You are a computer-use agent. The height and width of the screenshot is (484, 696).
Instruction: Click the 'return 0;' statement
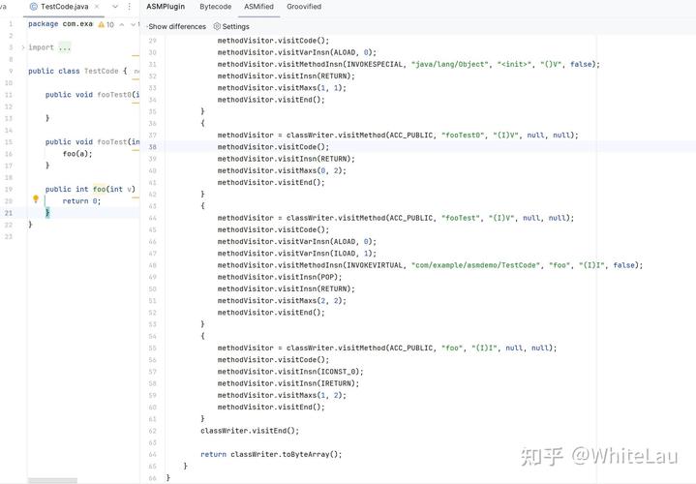click(81, 201)
